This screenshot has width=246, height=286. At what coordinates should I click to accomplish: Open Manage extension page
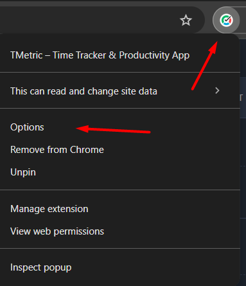[x=120, y=209]
